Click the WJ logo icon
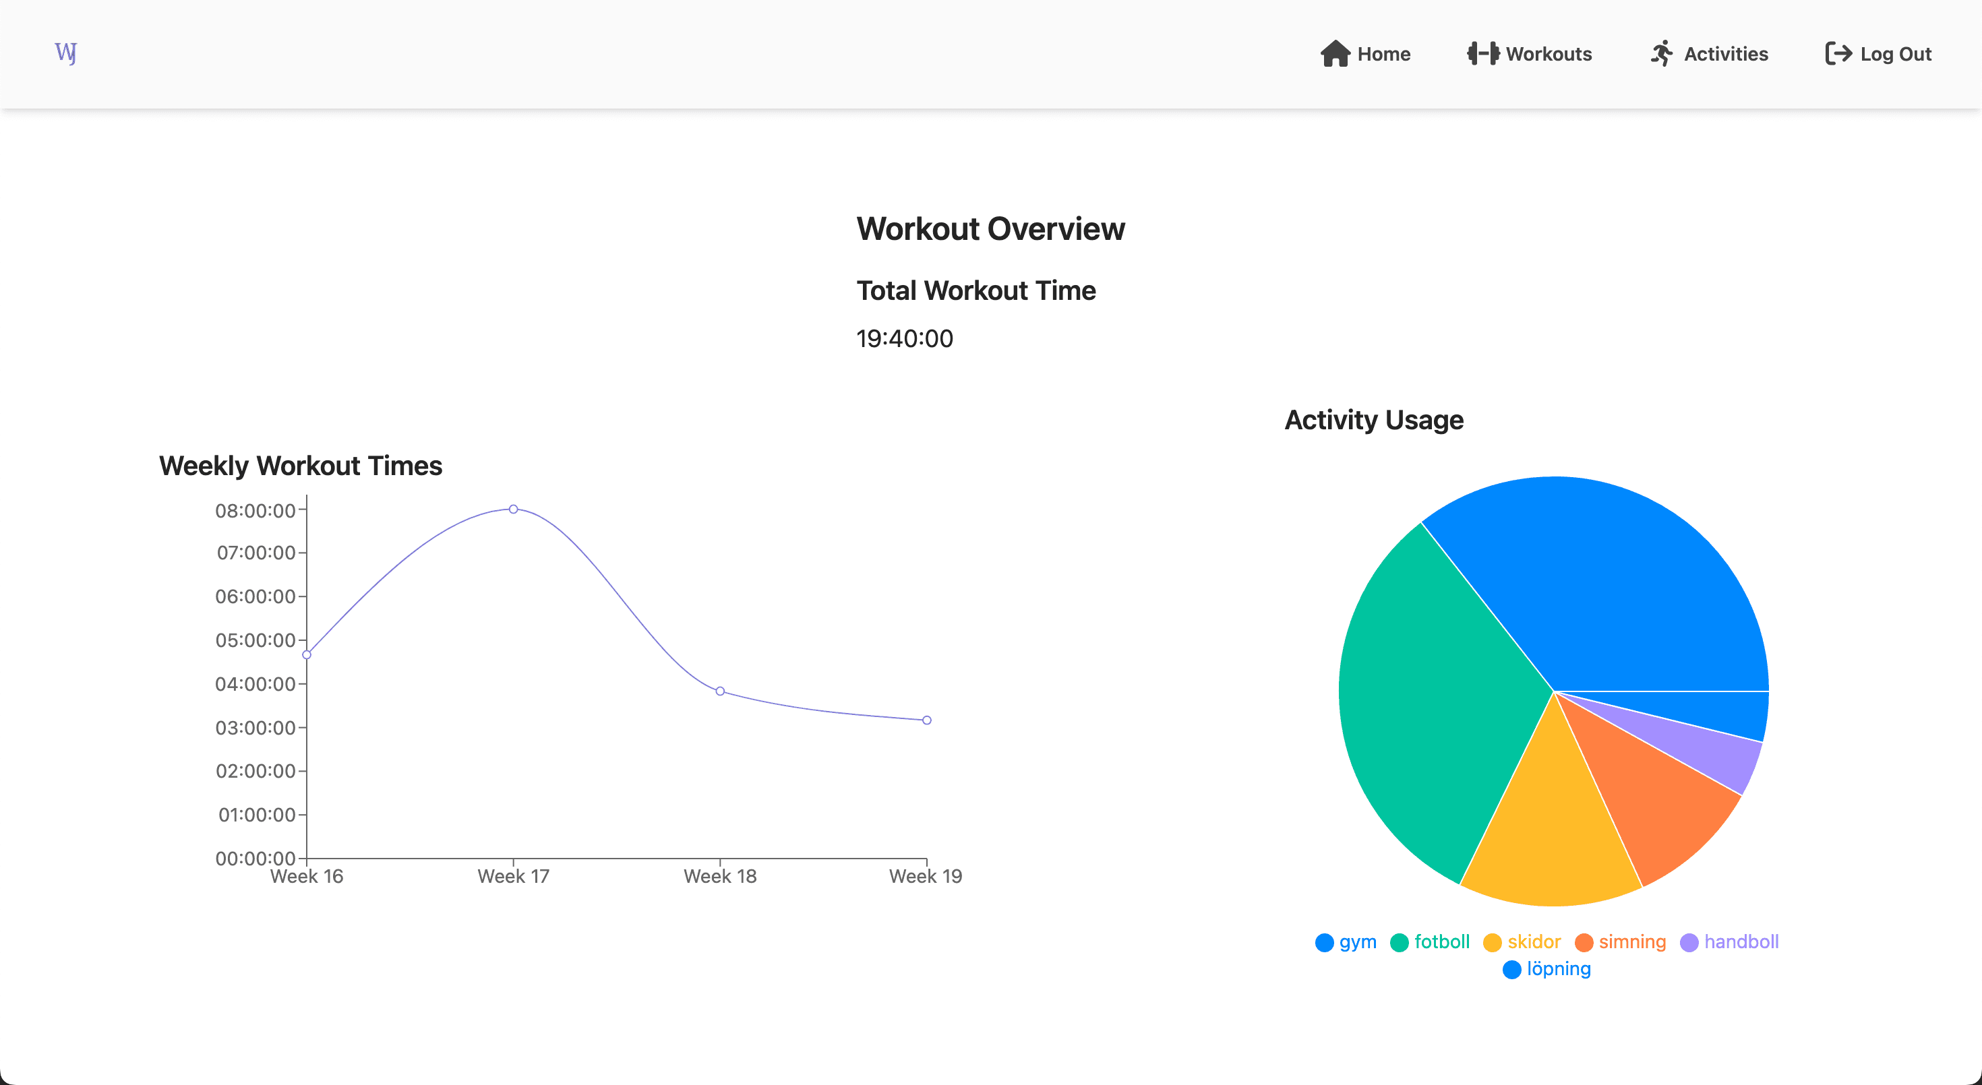The height and width of the screenshot is (1085, 1982). point(66,53)
